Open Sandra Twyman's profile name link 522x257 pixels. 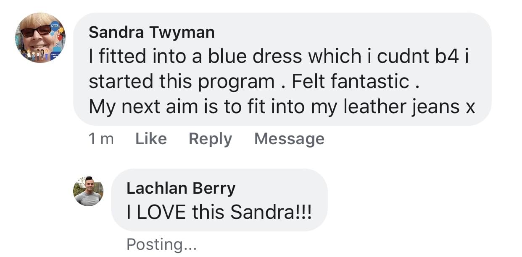click(x=151, y=32)
